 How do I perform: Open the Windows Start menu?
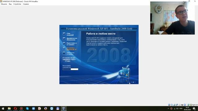(3, 109)
